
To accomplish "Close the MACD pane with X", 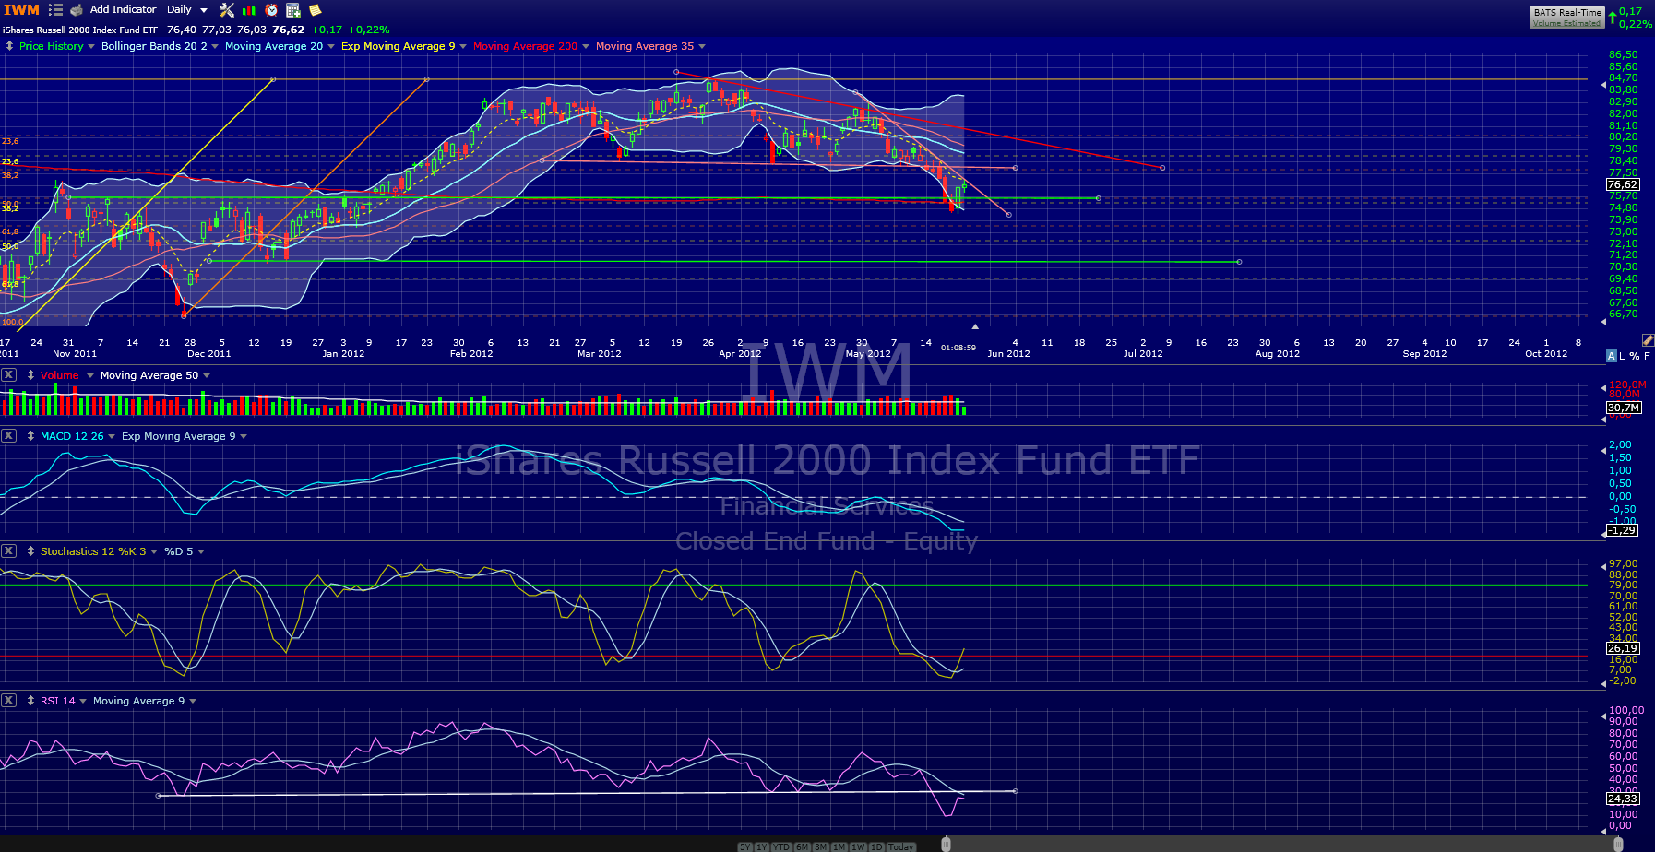I will (x=8, y=435).
